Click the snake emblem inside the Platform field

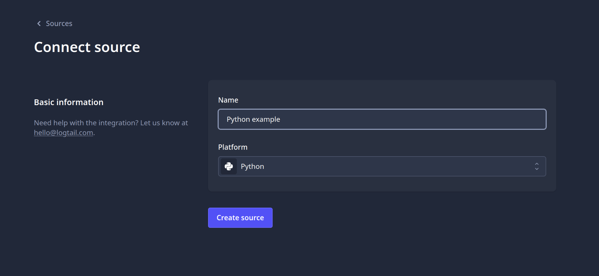(x=229, y=166)
